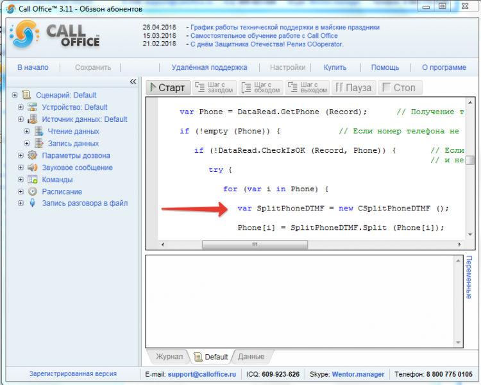Click Зарегистрированная версия link
The image size is (481, 385).
click(73, 373)
